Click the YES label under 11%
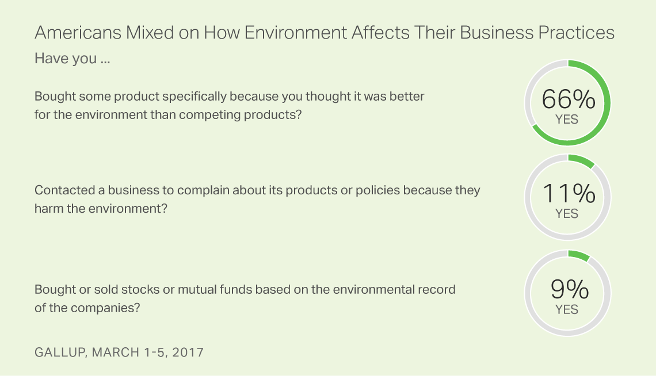Image resolution: width=656 pixels, height=376 pixels. [x=567, y=214]
